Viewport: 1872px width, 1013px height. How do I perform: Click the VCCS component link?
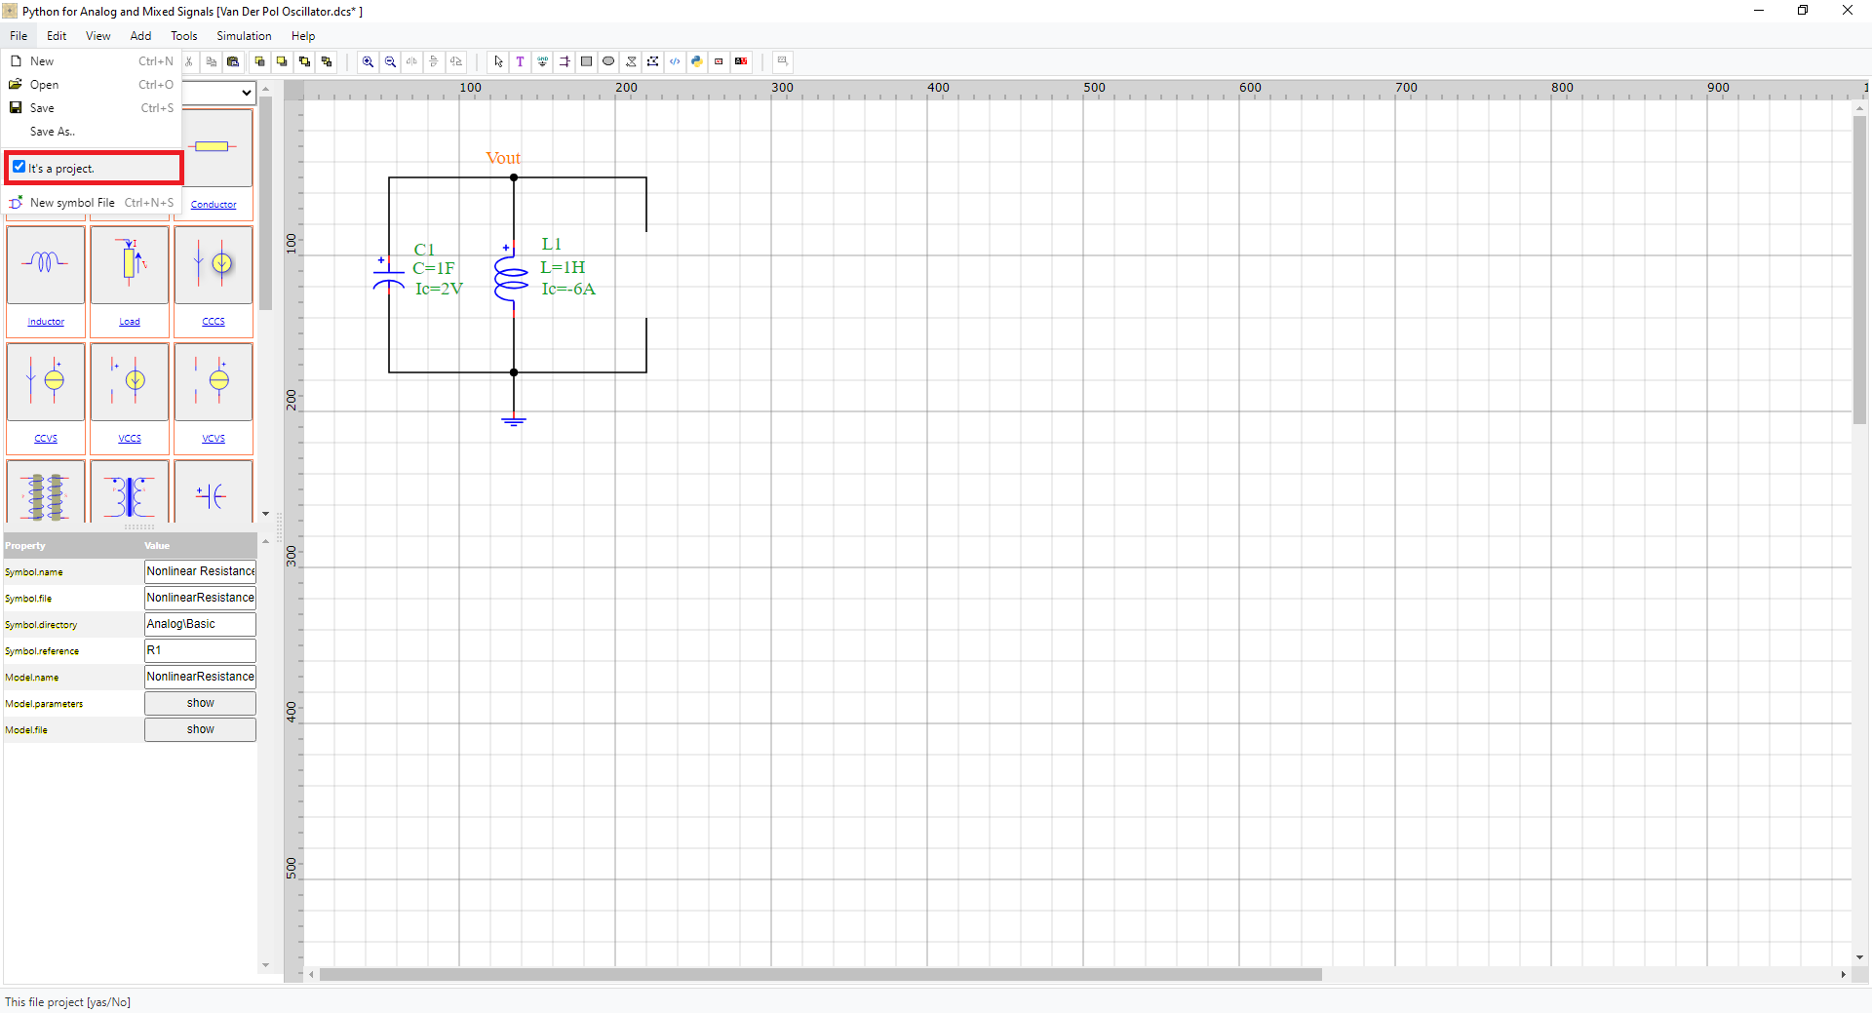[130, 439]
